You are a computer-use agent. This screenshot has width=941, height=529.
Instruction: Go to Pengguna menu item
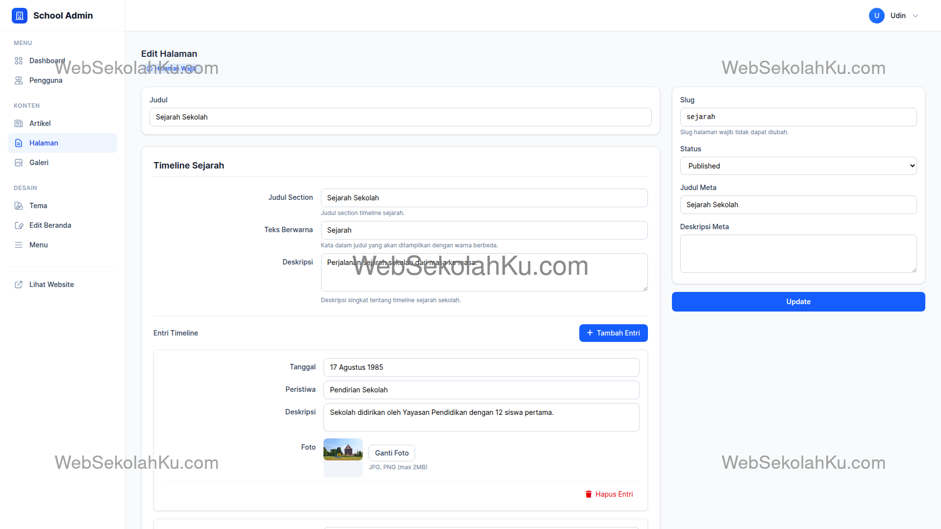(63, 80)
